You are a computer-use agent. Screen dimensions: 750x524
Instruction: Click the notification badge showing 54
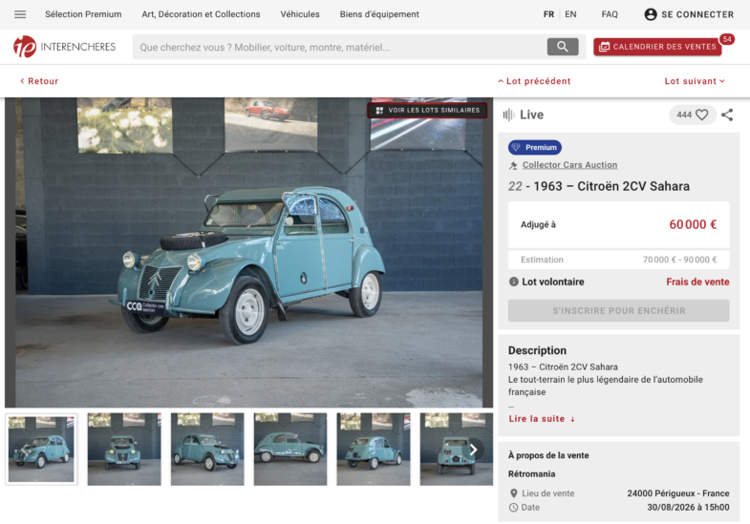click(x=727, y=39)
